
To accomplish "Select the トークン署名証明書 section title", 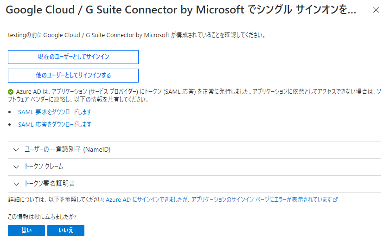I will point(50,184).
